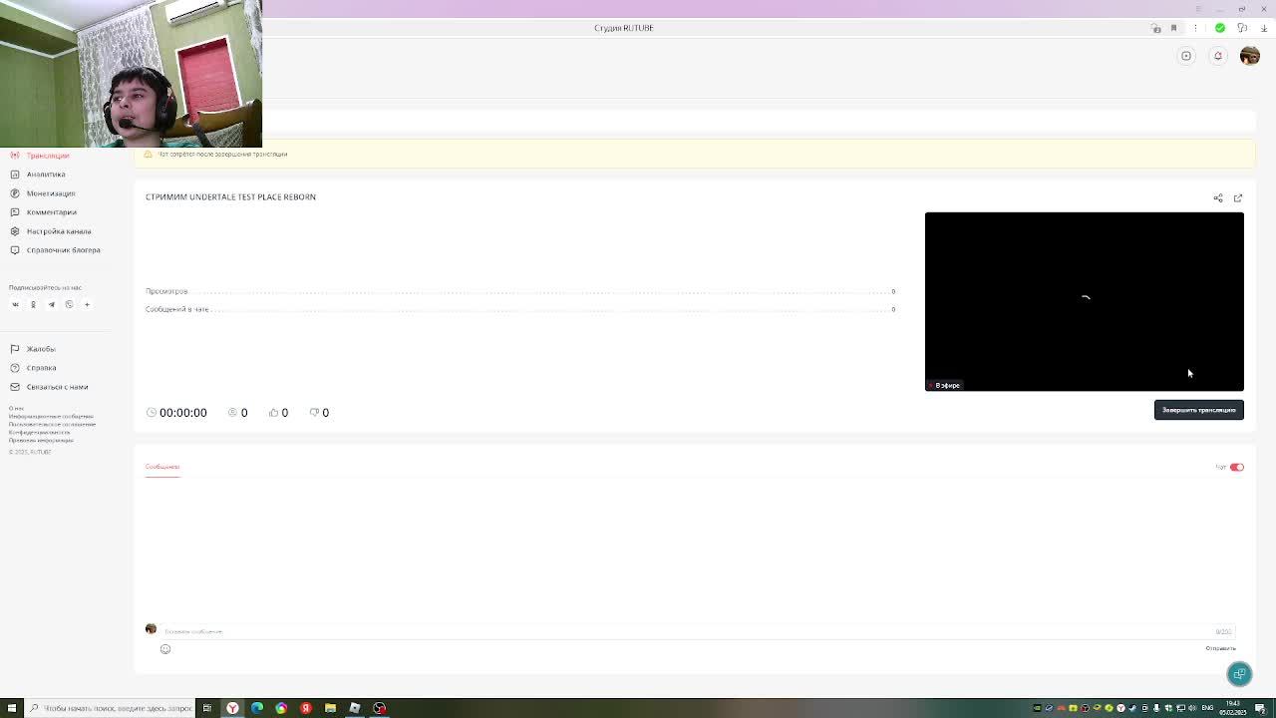This screenshot has height=718, width=1276.
Task: Click the site protection lock icon
Action: (x=1155, y=28)
